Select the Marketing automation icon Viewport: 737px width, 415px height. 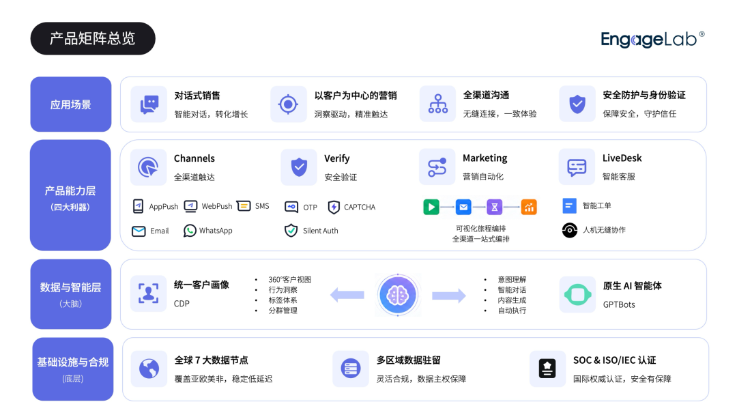click(x=437, y=167)
